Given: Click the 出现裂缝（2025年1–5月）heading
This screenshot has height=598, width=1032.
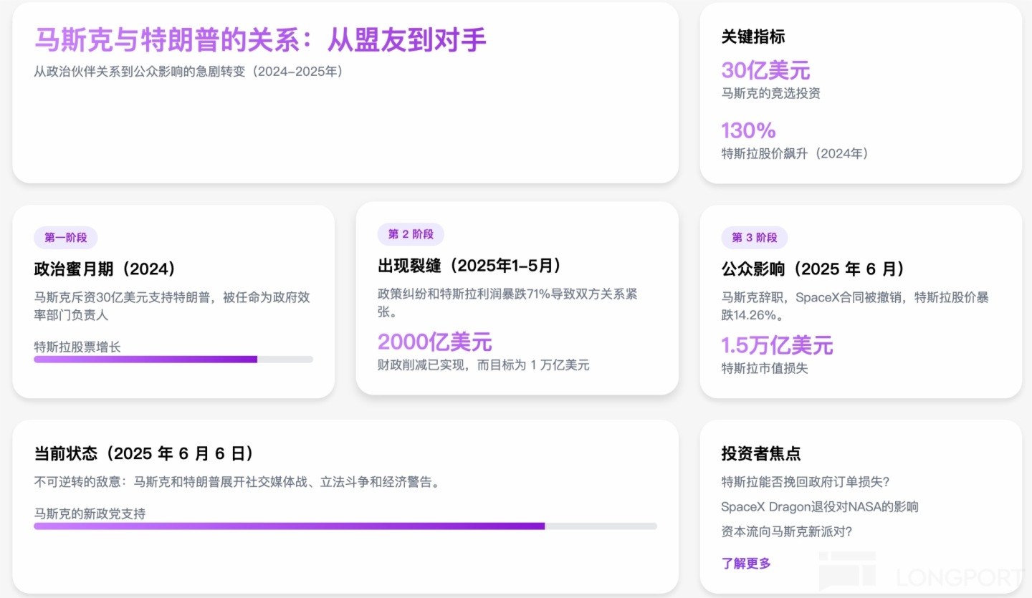Looking at the screenshot, I should pos(469,266).
